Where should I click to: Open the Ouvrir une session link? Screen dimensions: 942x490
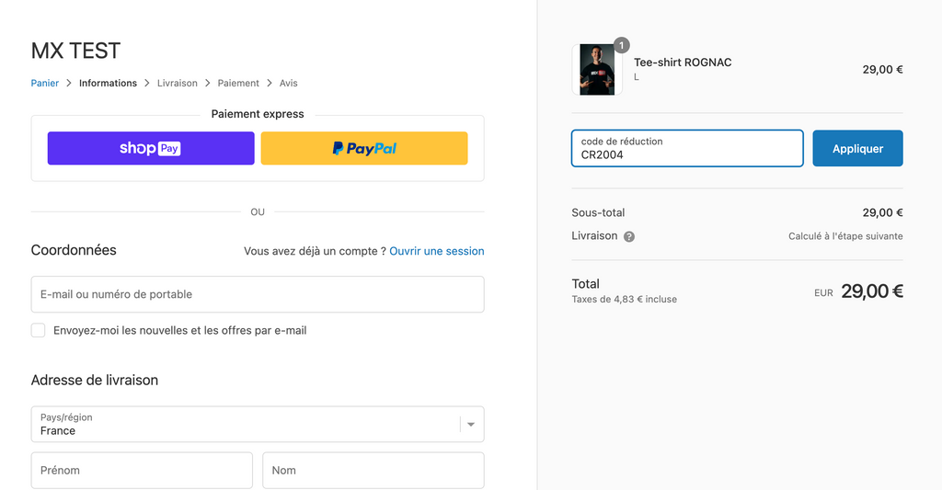coord(437,251)
